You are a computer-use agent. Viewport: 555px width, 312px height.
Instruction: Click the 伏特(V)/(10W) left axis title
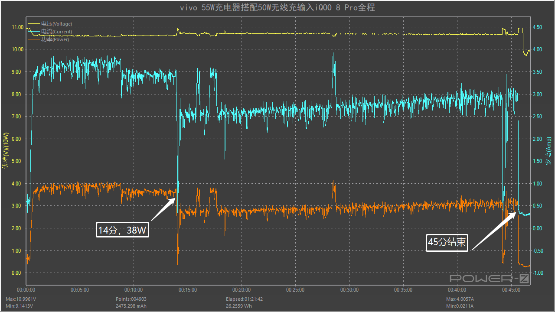[x=5, y=149]
